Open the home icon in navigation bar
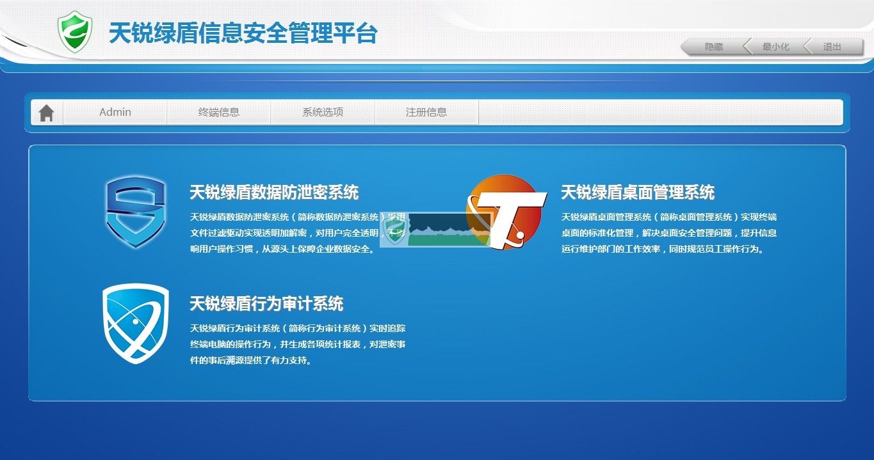The width and height of the screenshot is (874, 460). (x=46, y=113)
